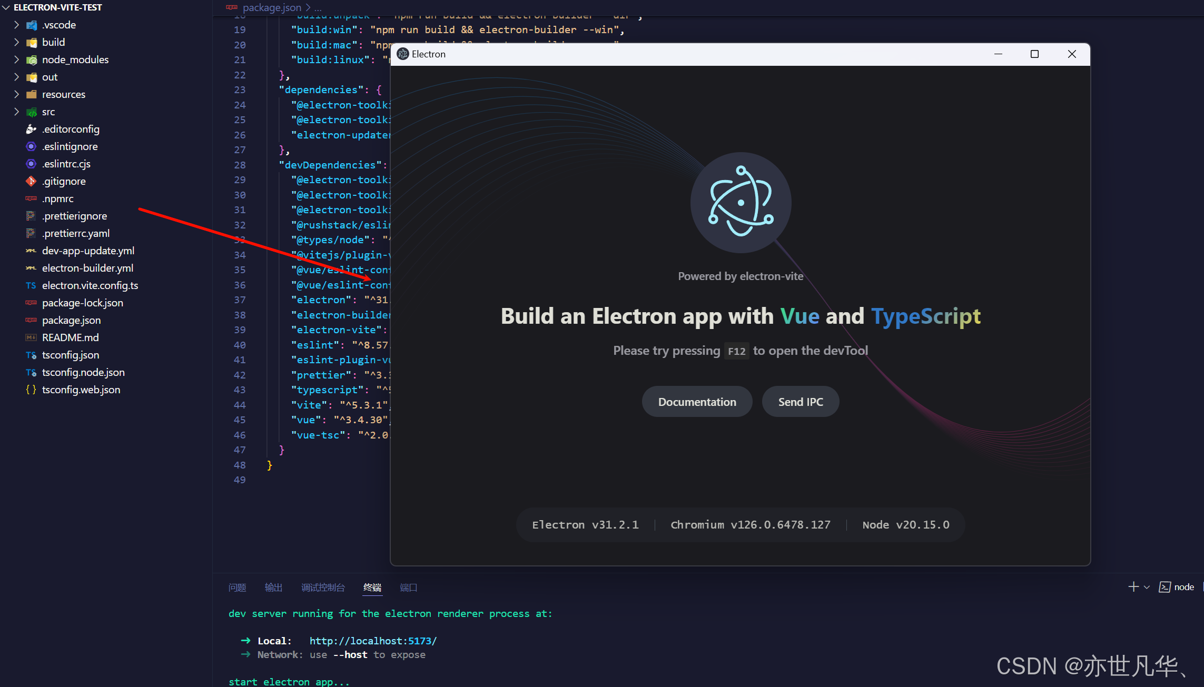
Task: Click the .eslintignore file icon
Action: [31, 146]
